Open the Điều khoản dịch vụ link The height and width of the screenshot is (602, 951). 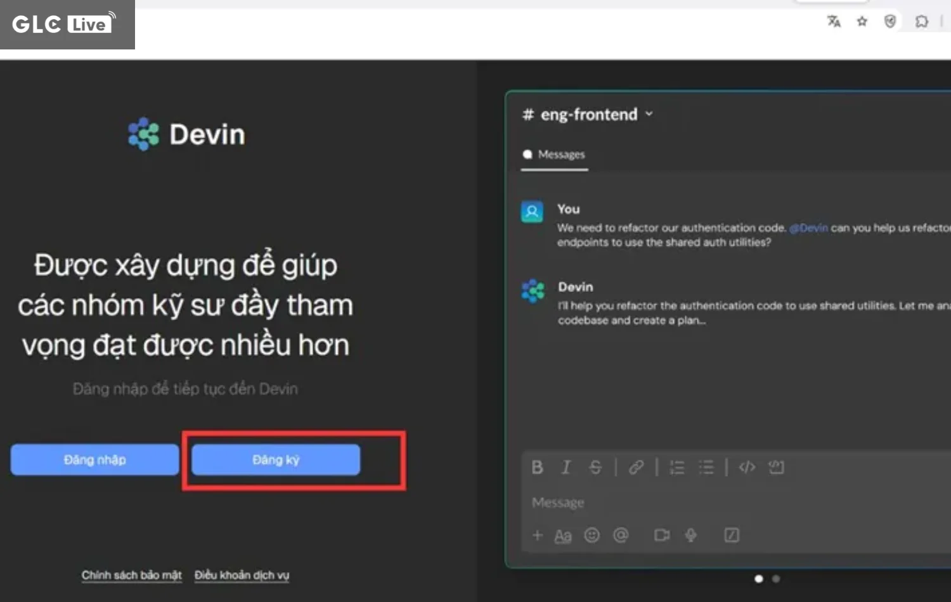coord(242,575)
